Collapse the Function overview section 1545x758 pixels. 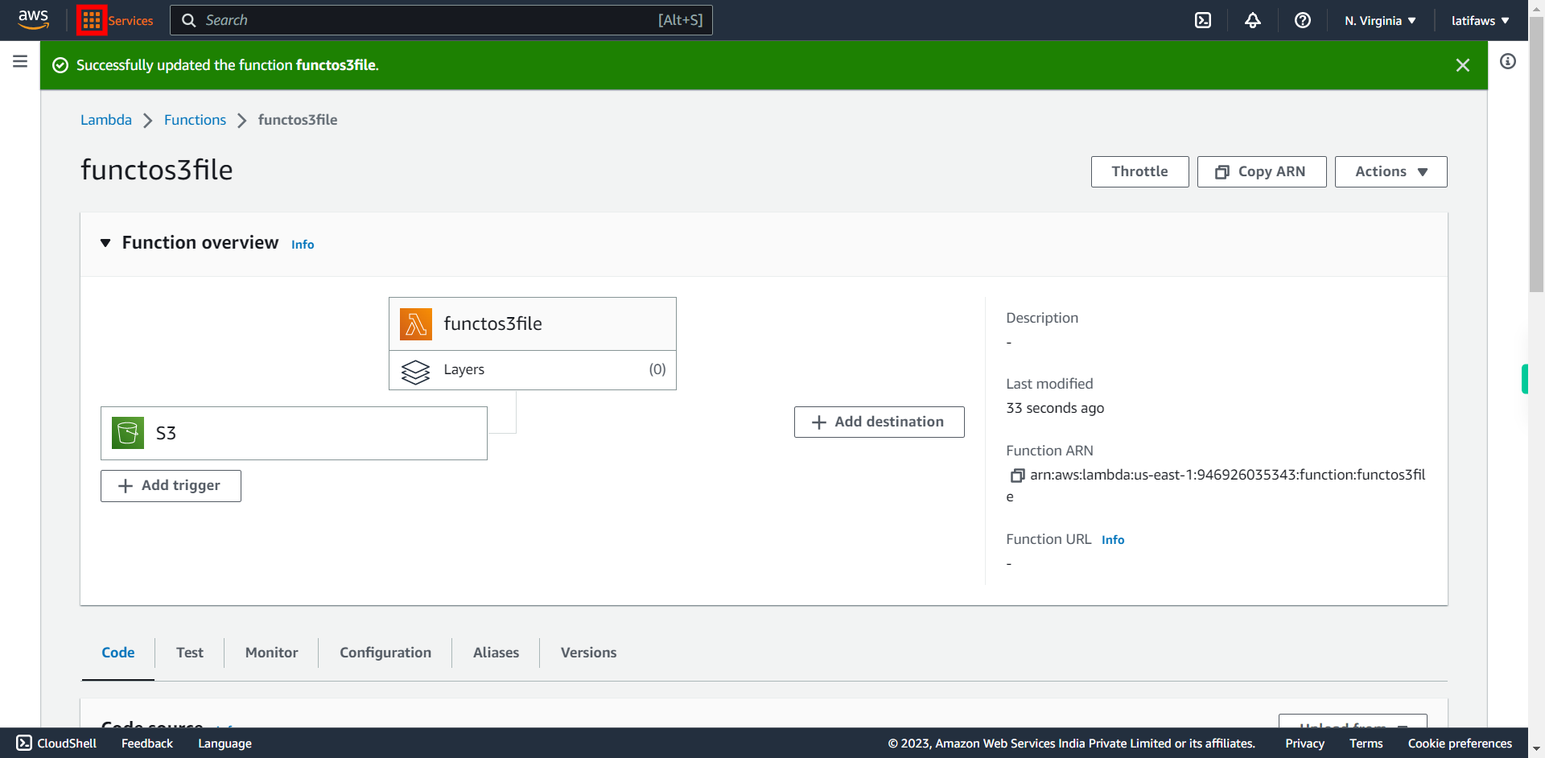pos(105,243)
